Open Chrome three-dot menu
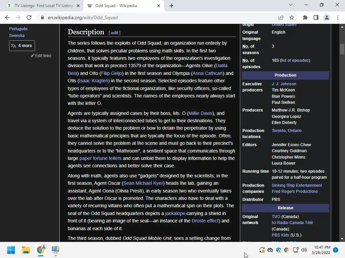Viewport: 345px width, 258px height. coord(338,17)
